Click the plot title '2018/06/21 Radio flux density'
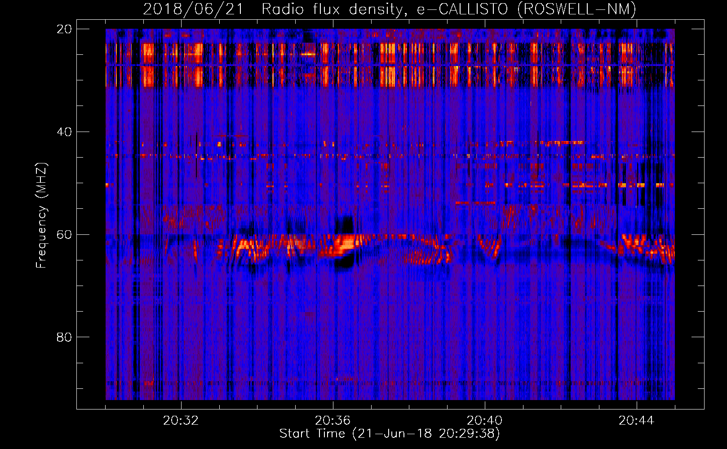Screen dimensions: 727x449 tap(390, 9)
